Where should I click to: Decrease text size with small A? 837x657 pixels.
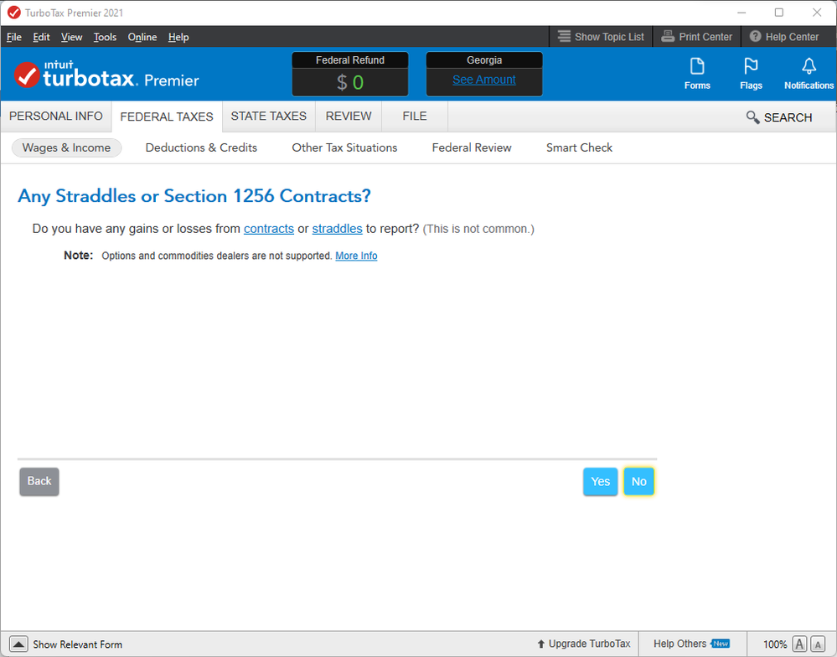tap(817, 644)
